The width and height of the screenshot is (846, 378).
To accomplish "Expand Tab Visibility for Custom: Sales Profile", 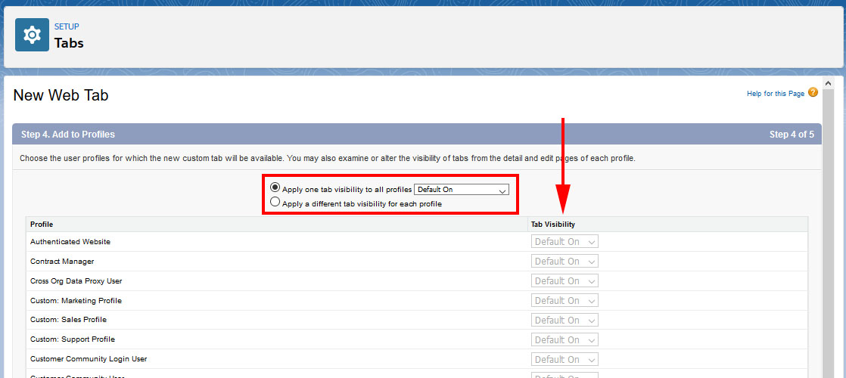I will coord(565,321).
